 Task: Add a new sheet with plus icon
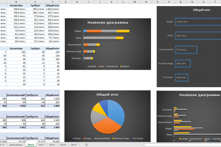[x=87, y=145]
